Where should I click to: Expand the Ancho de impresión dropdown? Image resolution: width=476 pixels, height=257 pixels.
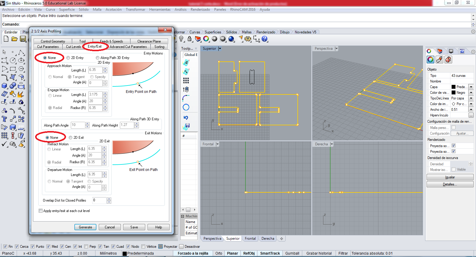tap(471, 110)
